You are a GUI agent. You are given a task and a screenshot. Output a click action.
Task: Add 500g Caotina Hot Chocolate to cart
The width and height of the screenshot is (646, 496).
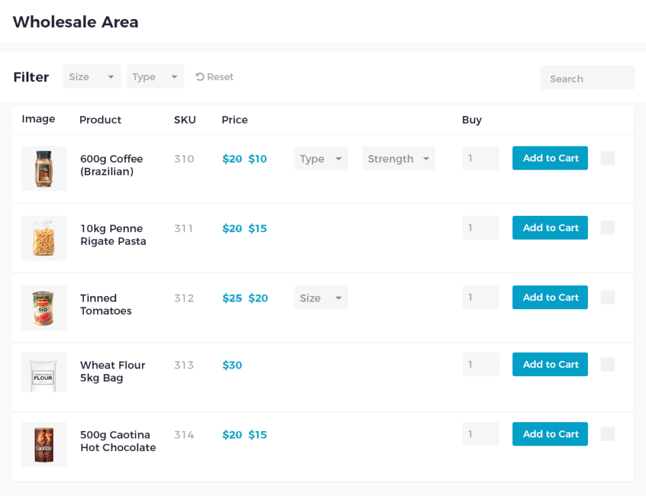(x=549, y=434)
